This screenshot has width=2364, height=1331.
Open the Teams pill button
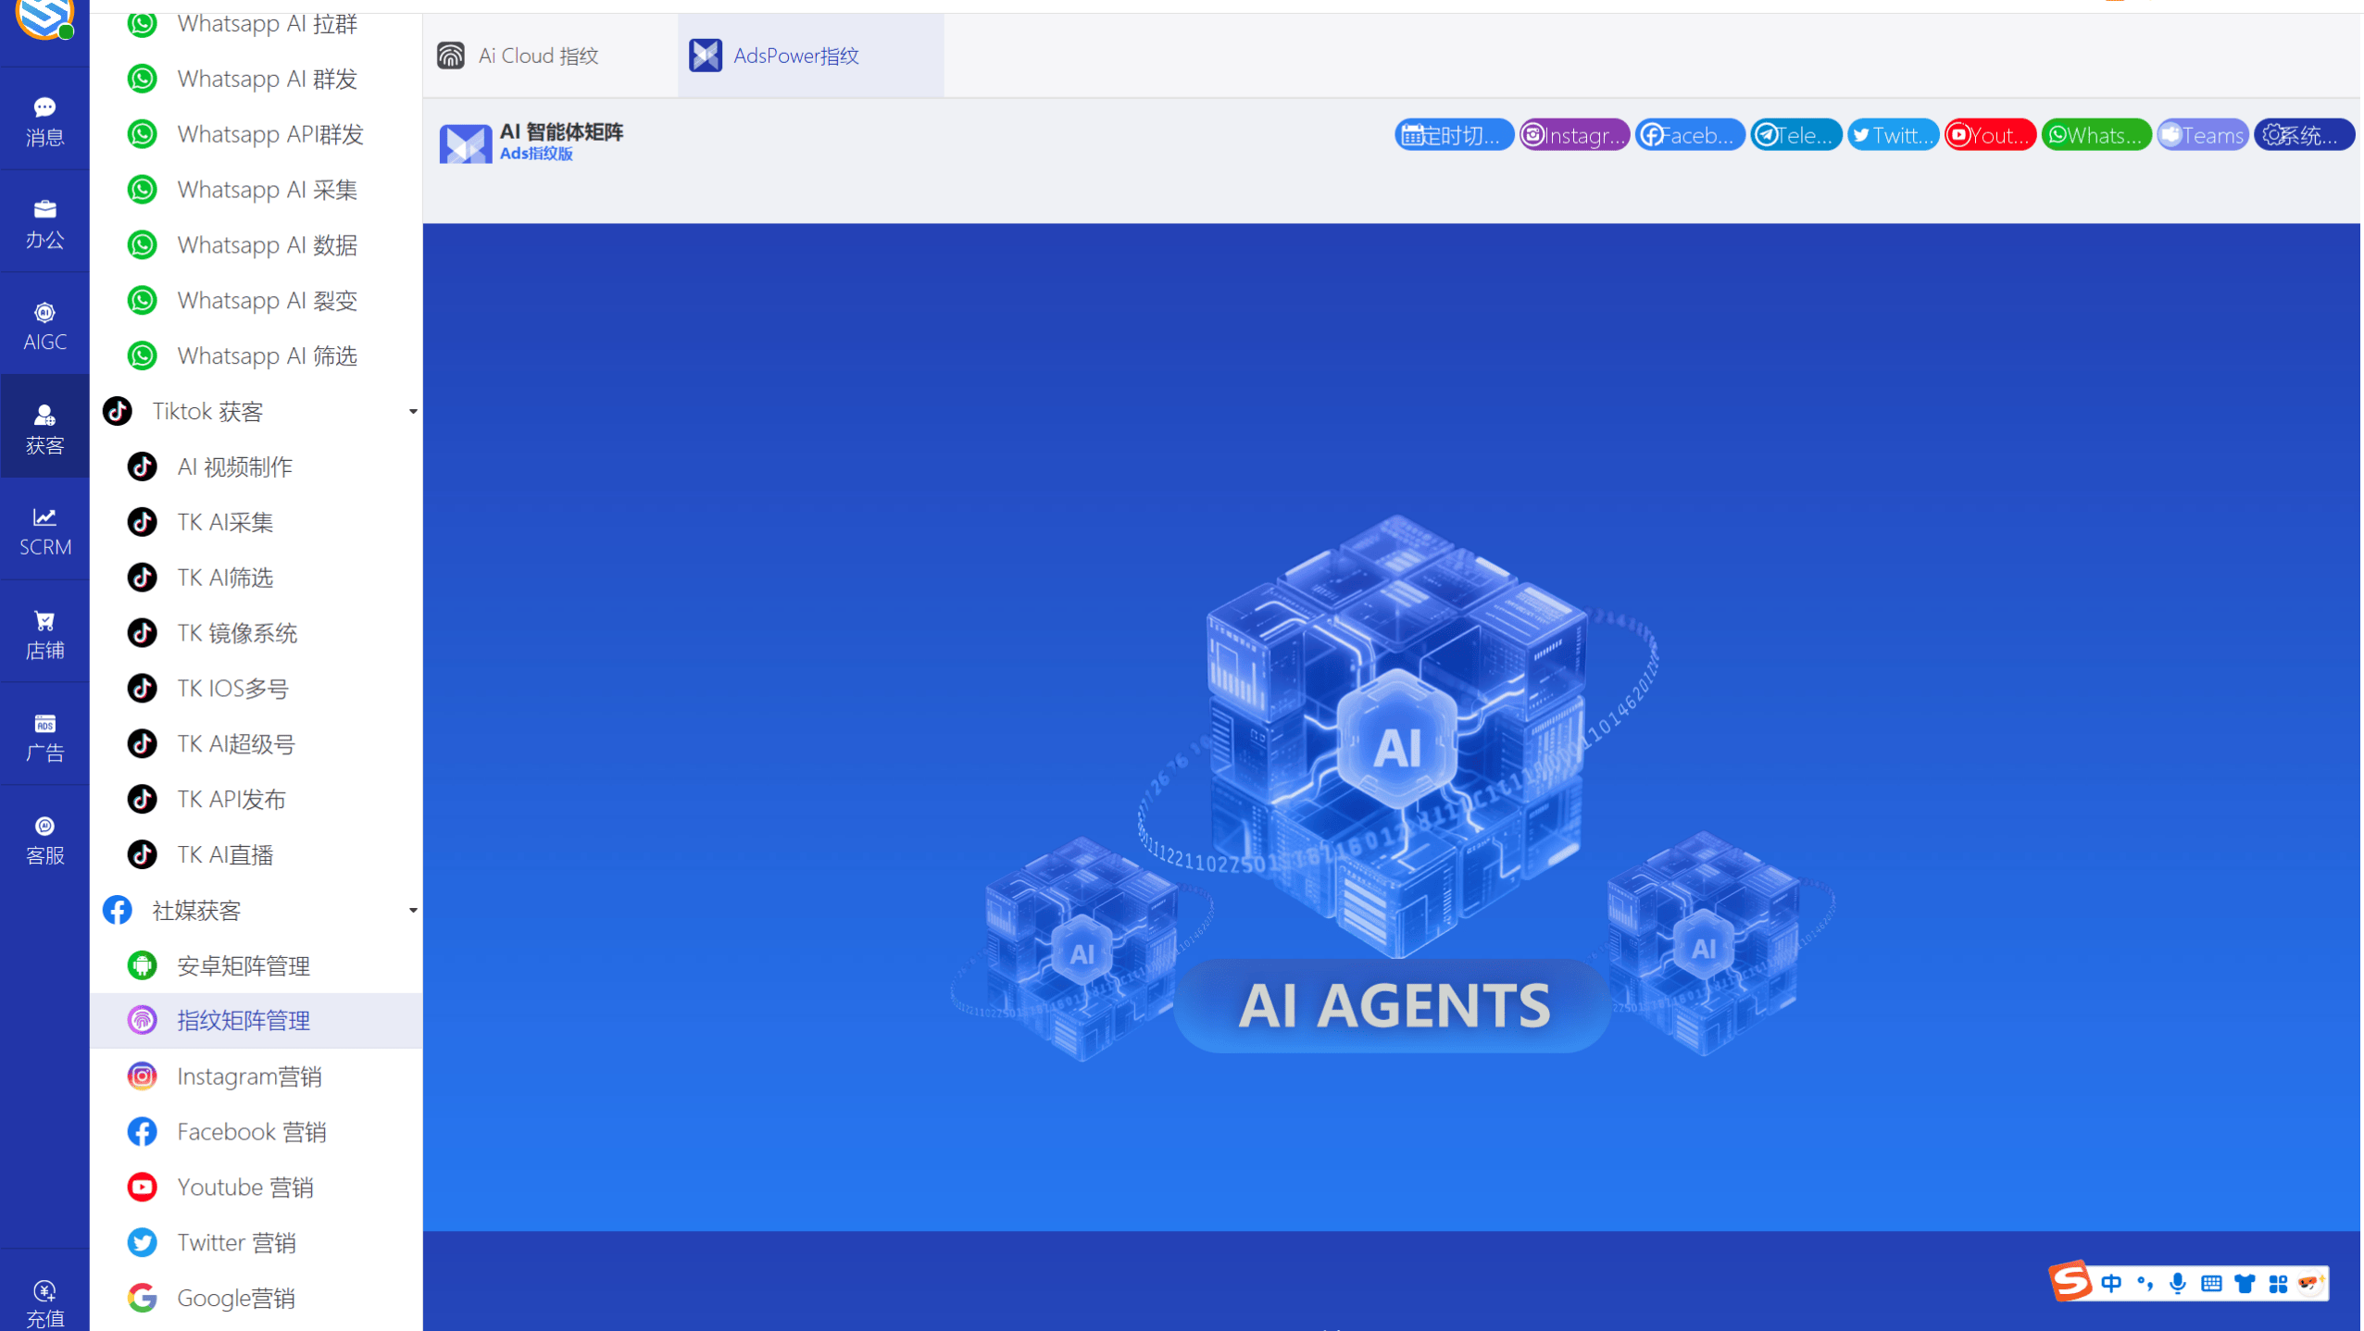[x=2202, y=135]
